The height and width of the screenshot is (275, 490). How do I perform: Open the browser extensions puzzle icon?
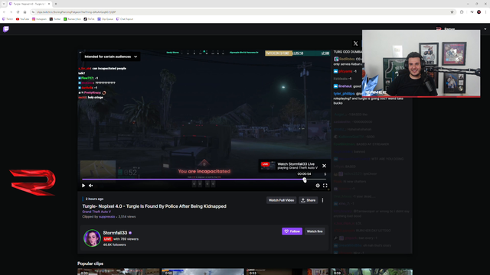click(462, 12)
